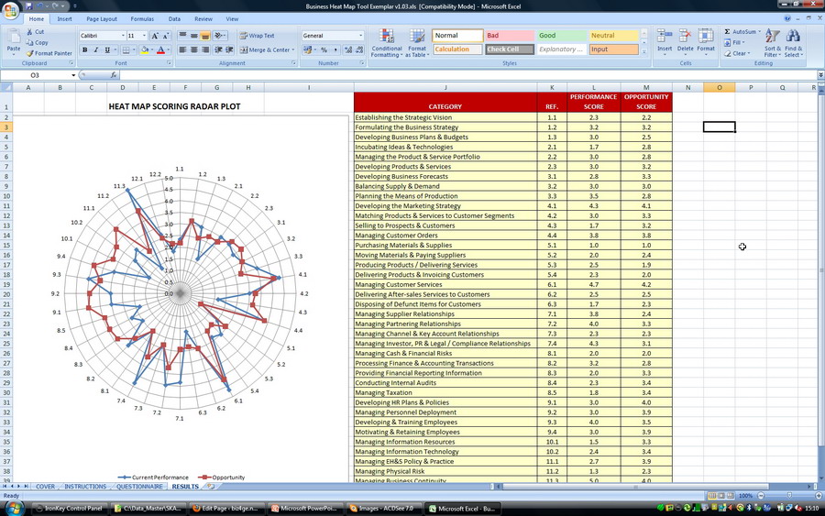This screenshot has height=516, width=825.
Task: Open Find & Select binoculars
Action: point(794,42)
